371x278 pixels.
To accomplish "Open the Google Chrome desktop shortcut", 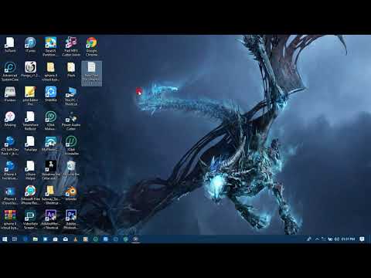I will point(91,46).
